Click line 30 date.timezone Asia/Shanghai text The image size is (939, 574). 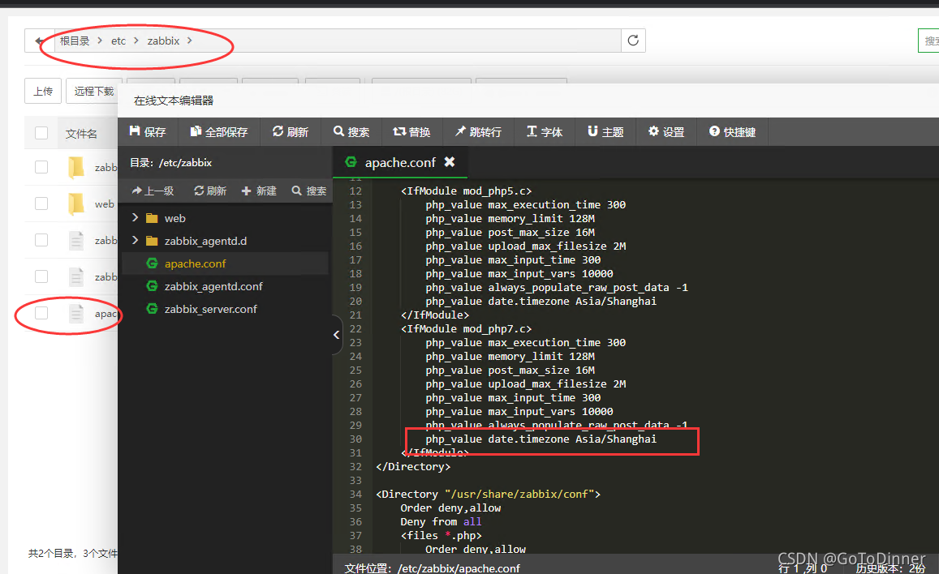(541, 439)
